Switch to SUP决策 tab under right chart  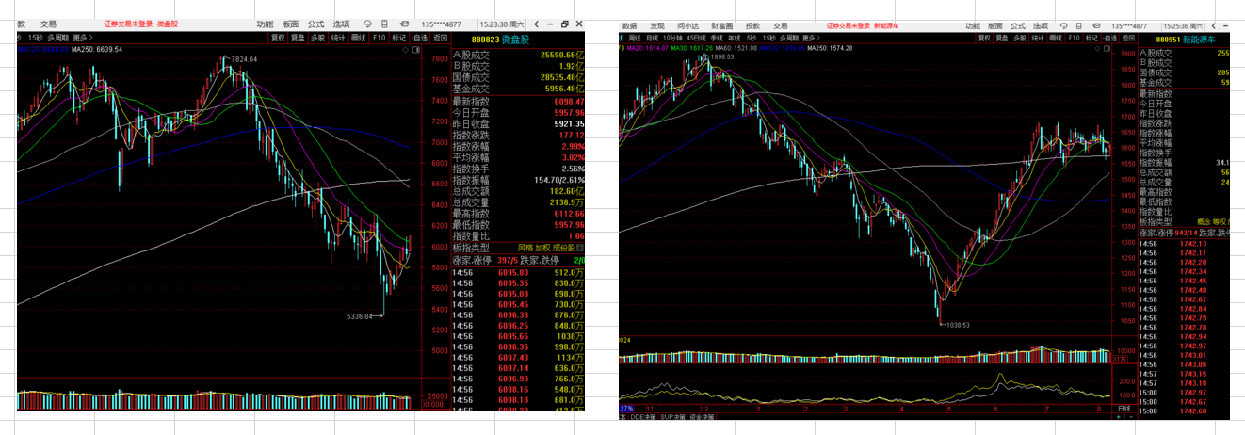click(672, 417)
